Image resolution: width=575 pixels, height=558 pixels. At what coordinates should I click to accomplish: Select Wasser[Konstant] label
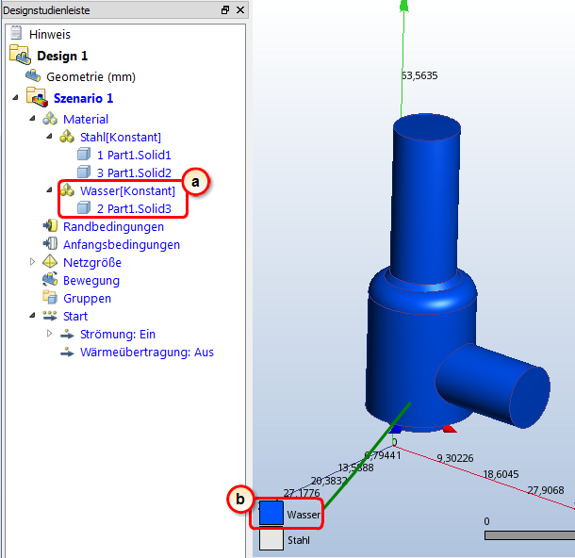tap(127, 191)
